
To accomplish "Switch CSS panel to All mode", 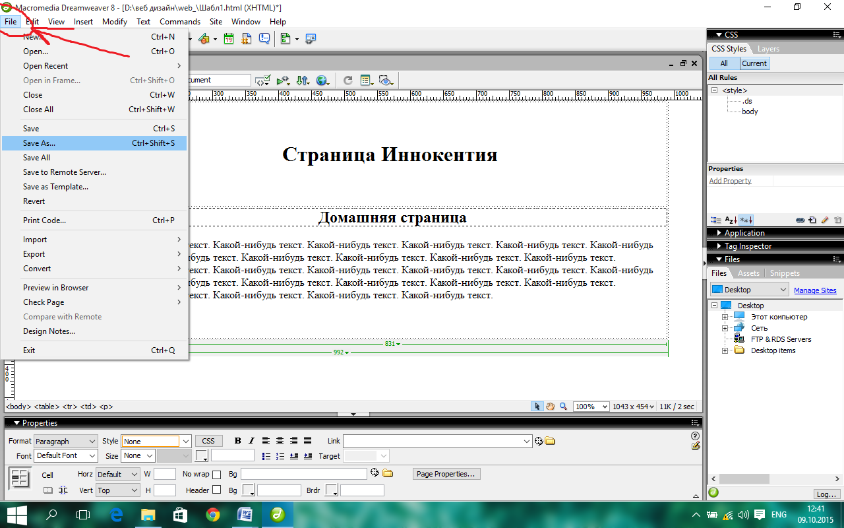I will click(724, 63).
